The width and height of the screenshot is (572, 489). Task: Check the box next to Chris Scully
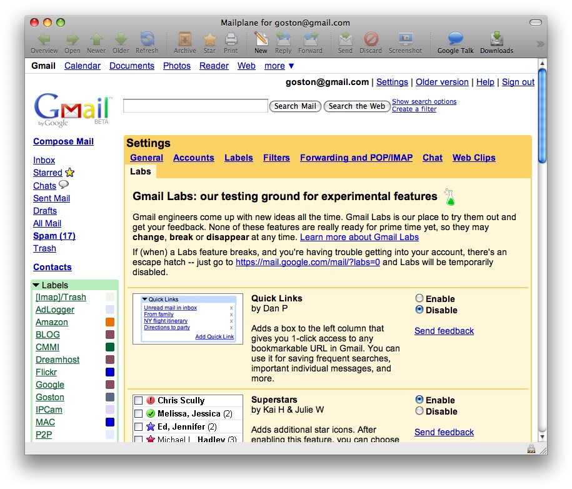139,401
